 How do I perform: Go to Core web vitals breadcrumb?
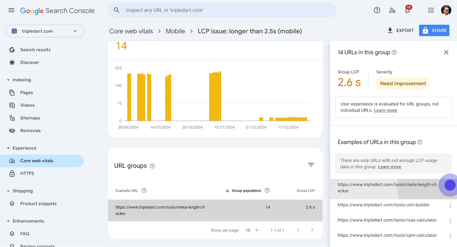point(131,31)
